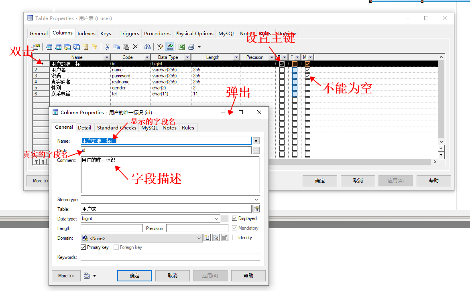Click the create new domain icon
The height and width of the screenshot is (291, 470).
[x=207, y=238]
